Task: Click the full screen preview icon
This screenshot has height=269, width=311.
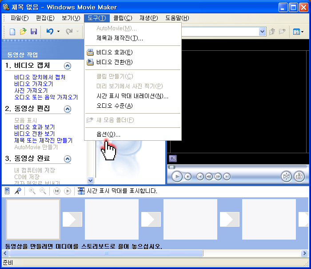Action: coord(173,159)
